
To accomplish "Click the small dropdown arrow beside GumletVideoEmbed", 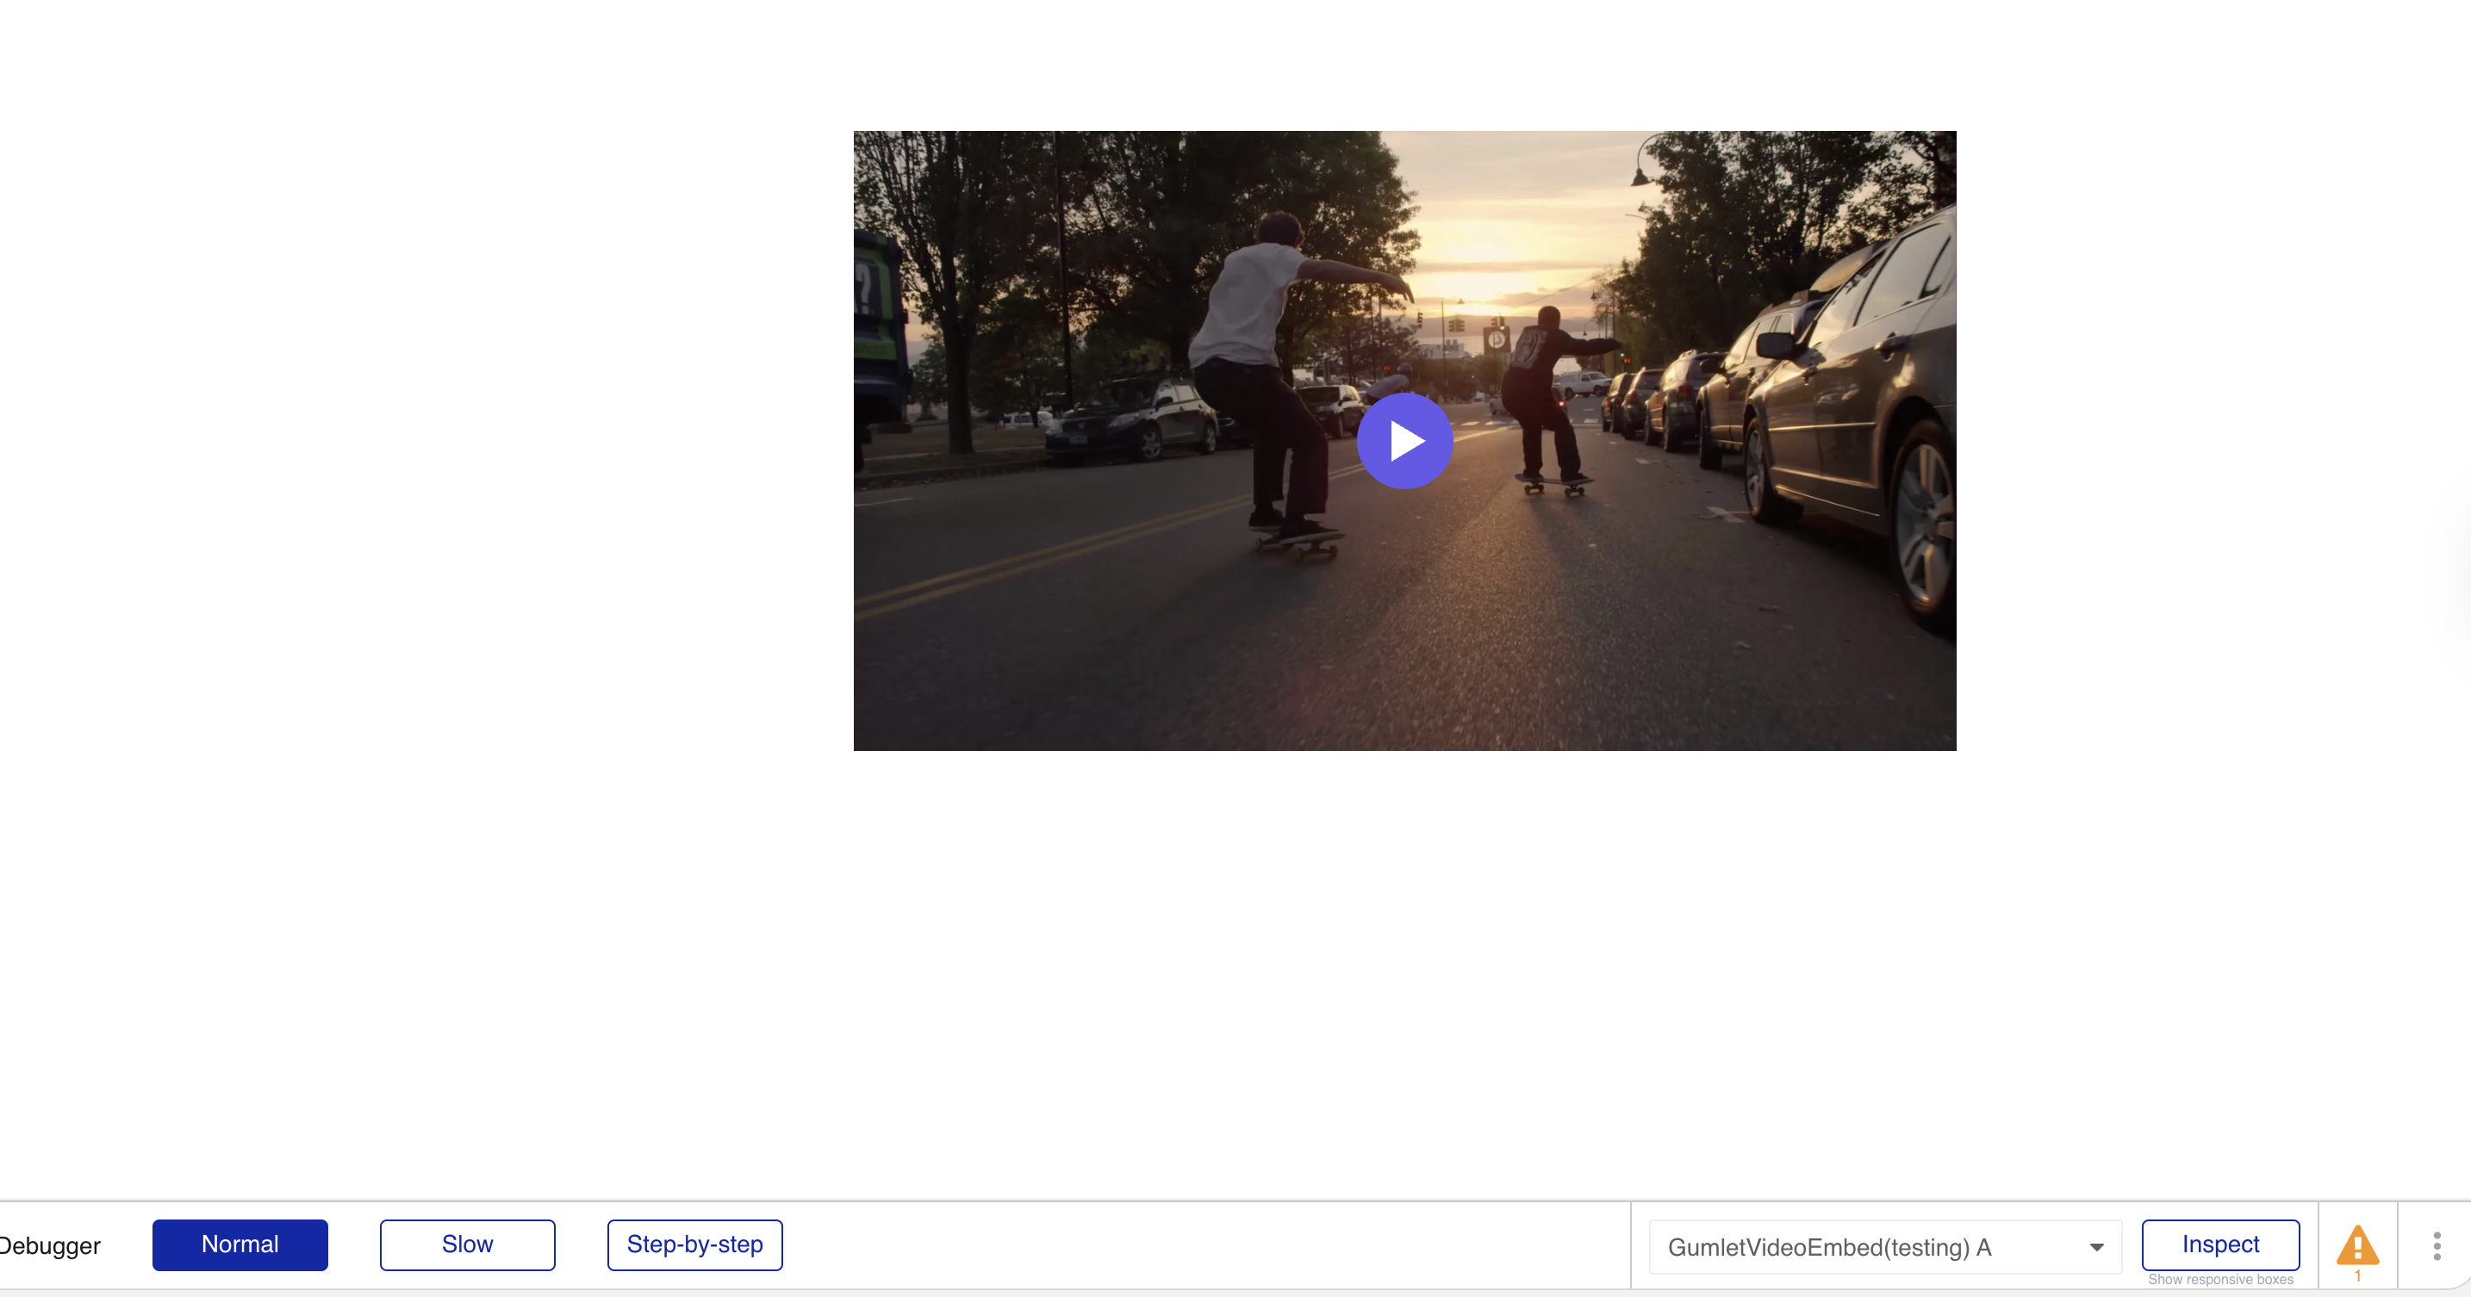I will 2096,1247.
